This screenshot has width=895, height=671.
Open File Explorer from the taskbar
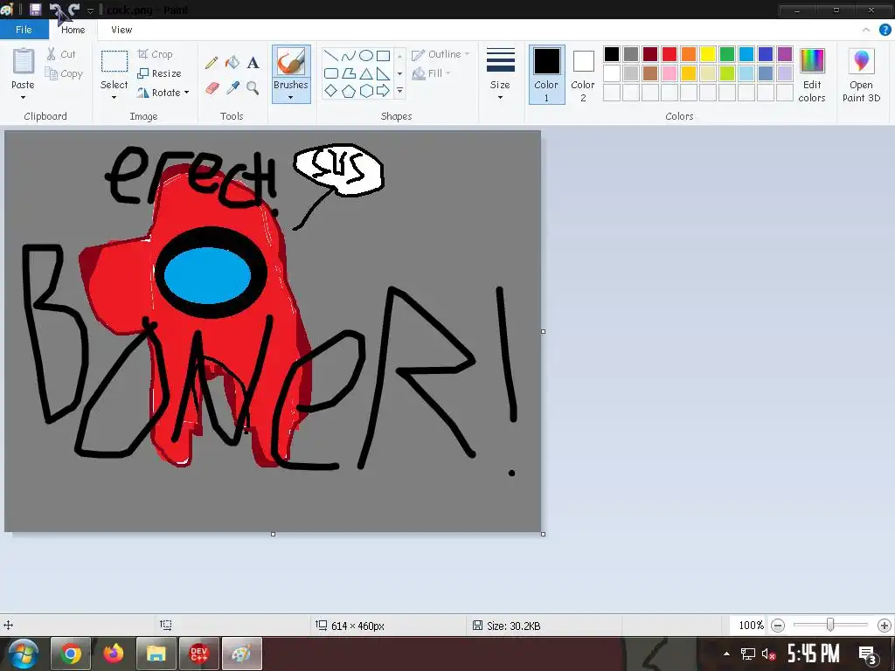[x=156, y=654]
